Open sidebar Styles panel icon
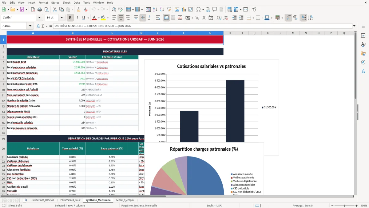369x208 pixels. (363, 45)
